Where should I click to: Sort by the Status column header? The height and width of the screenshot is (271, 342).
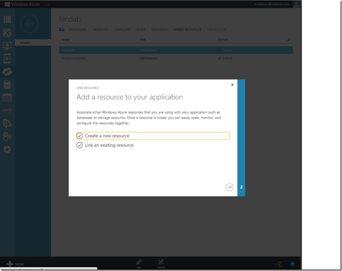coord(222,40)
